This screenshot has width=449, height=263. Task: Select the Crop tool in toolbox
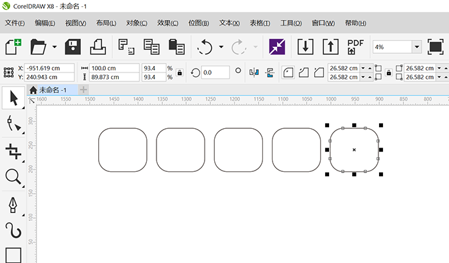pos(13,151)
